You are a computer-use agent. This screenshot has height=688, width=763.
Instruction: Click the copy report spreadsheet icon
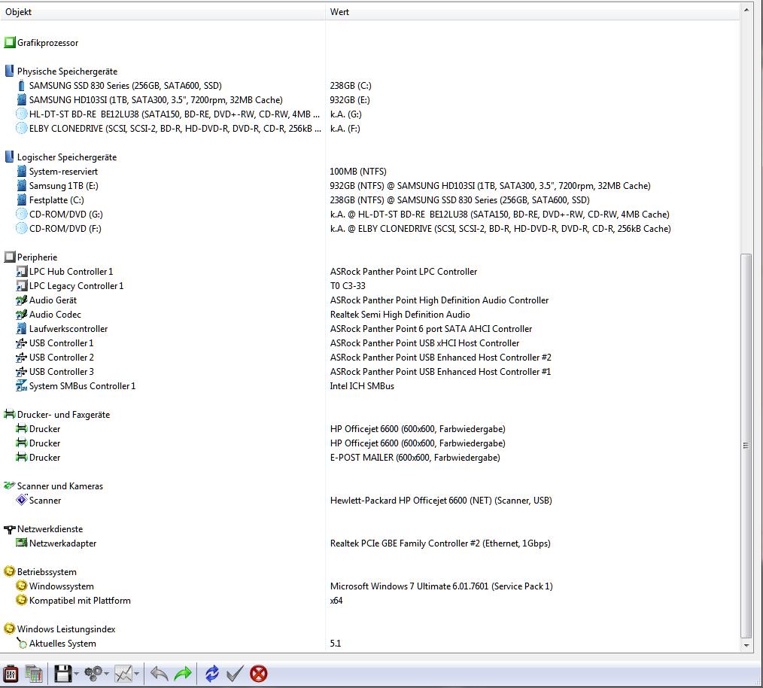(x=34, y=674)
